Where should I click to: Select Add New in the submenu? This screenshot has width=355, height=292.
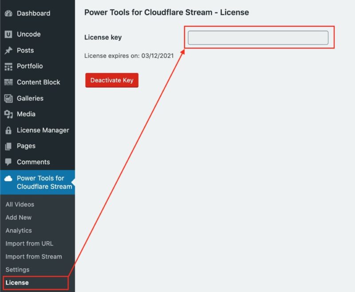18,217
